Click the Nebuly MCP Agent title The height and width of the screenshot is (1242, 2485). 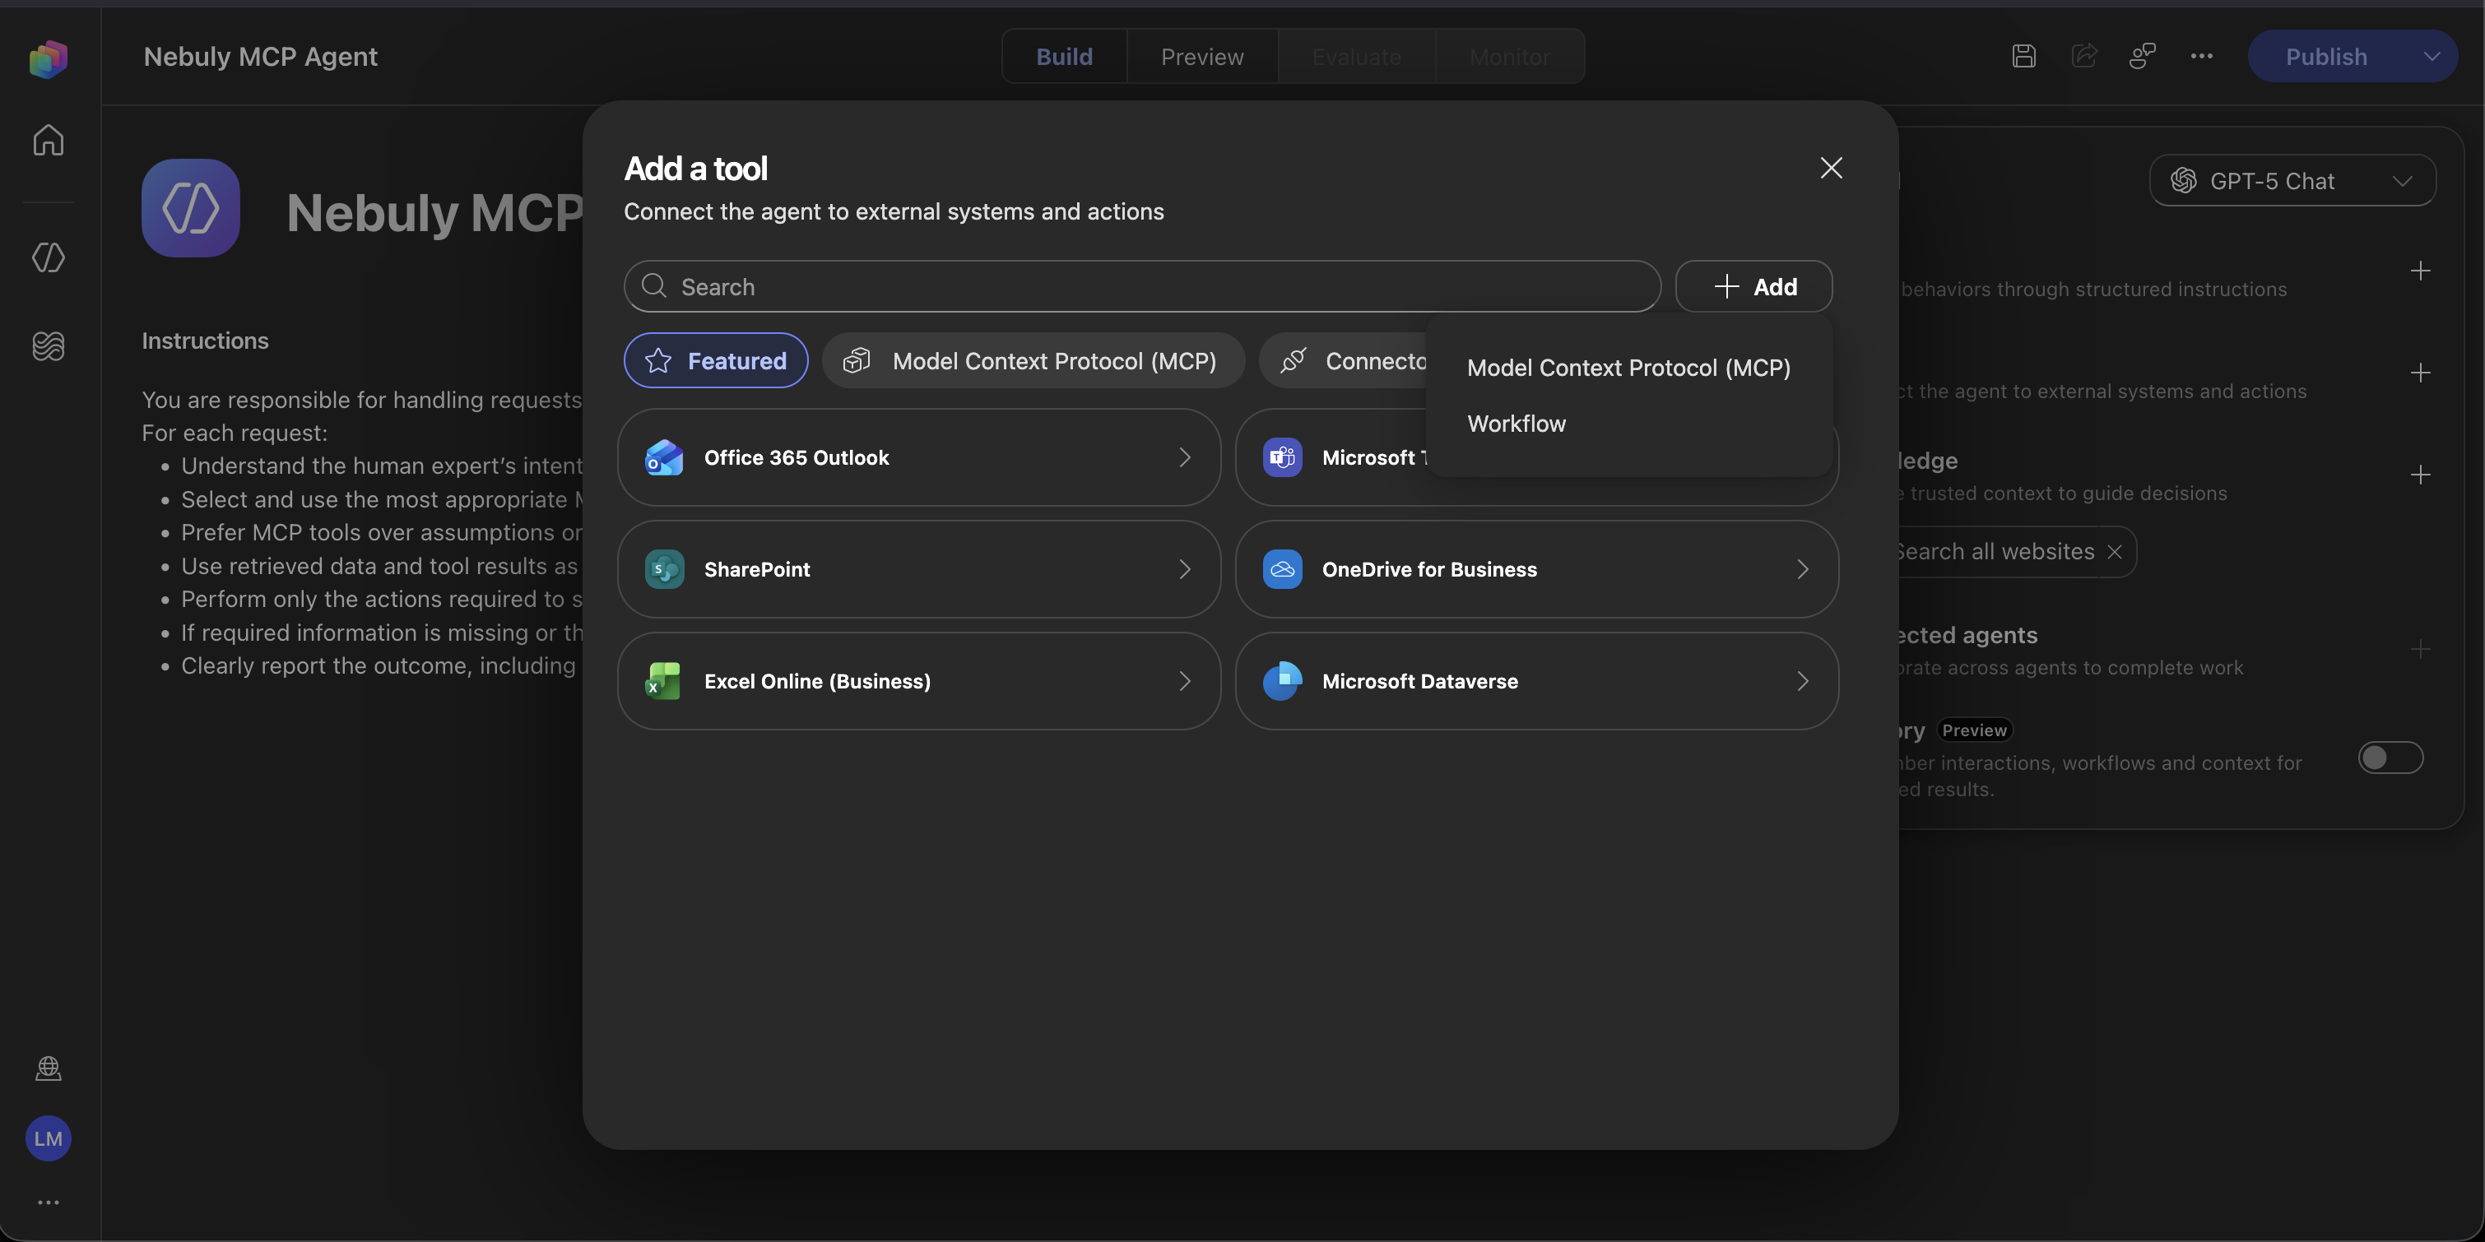point(261,56)
